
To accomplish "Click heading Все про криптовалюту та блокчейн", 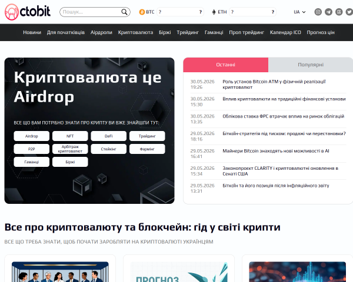I will (x=142, y=227).
